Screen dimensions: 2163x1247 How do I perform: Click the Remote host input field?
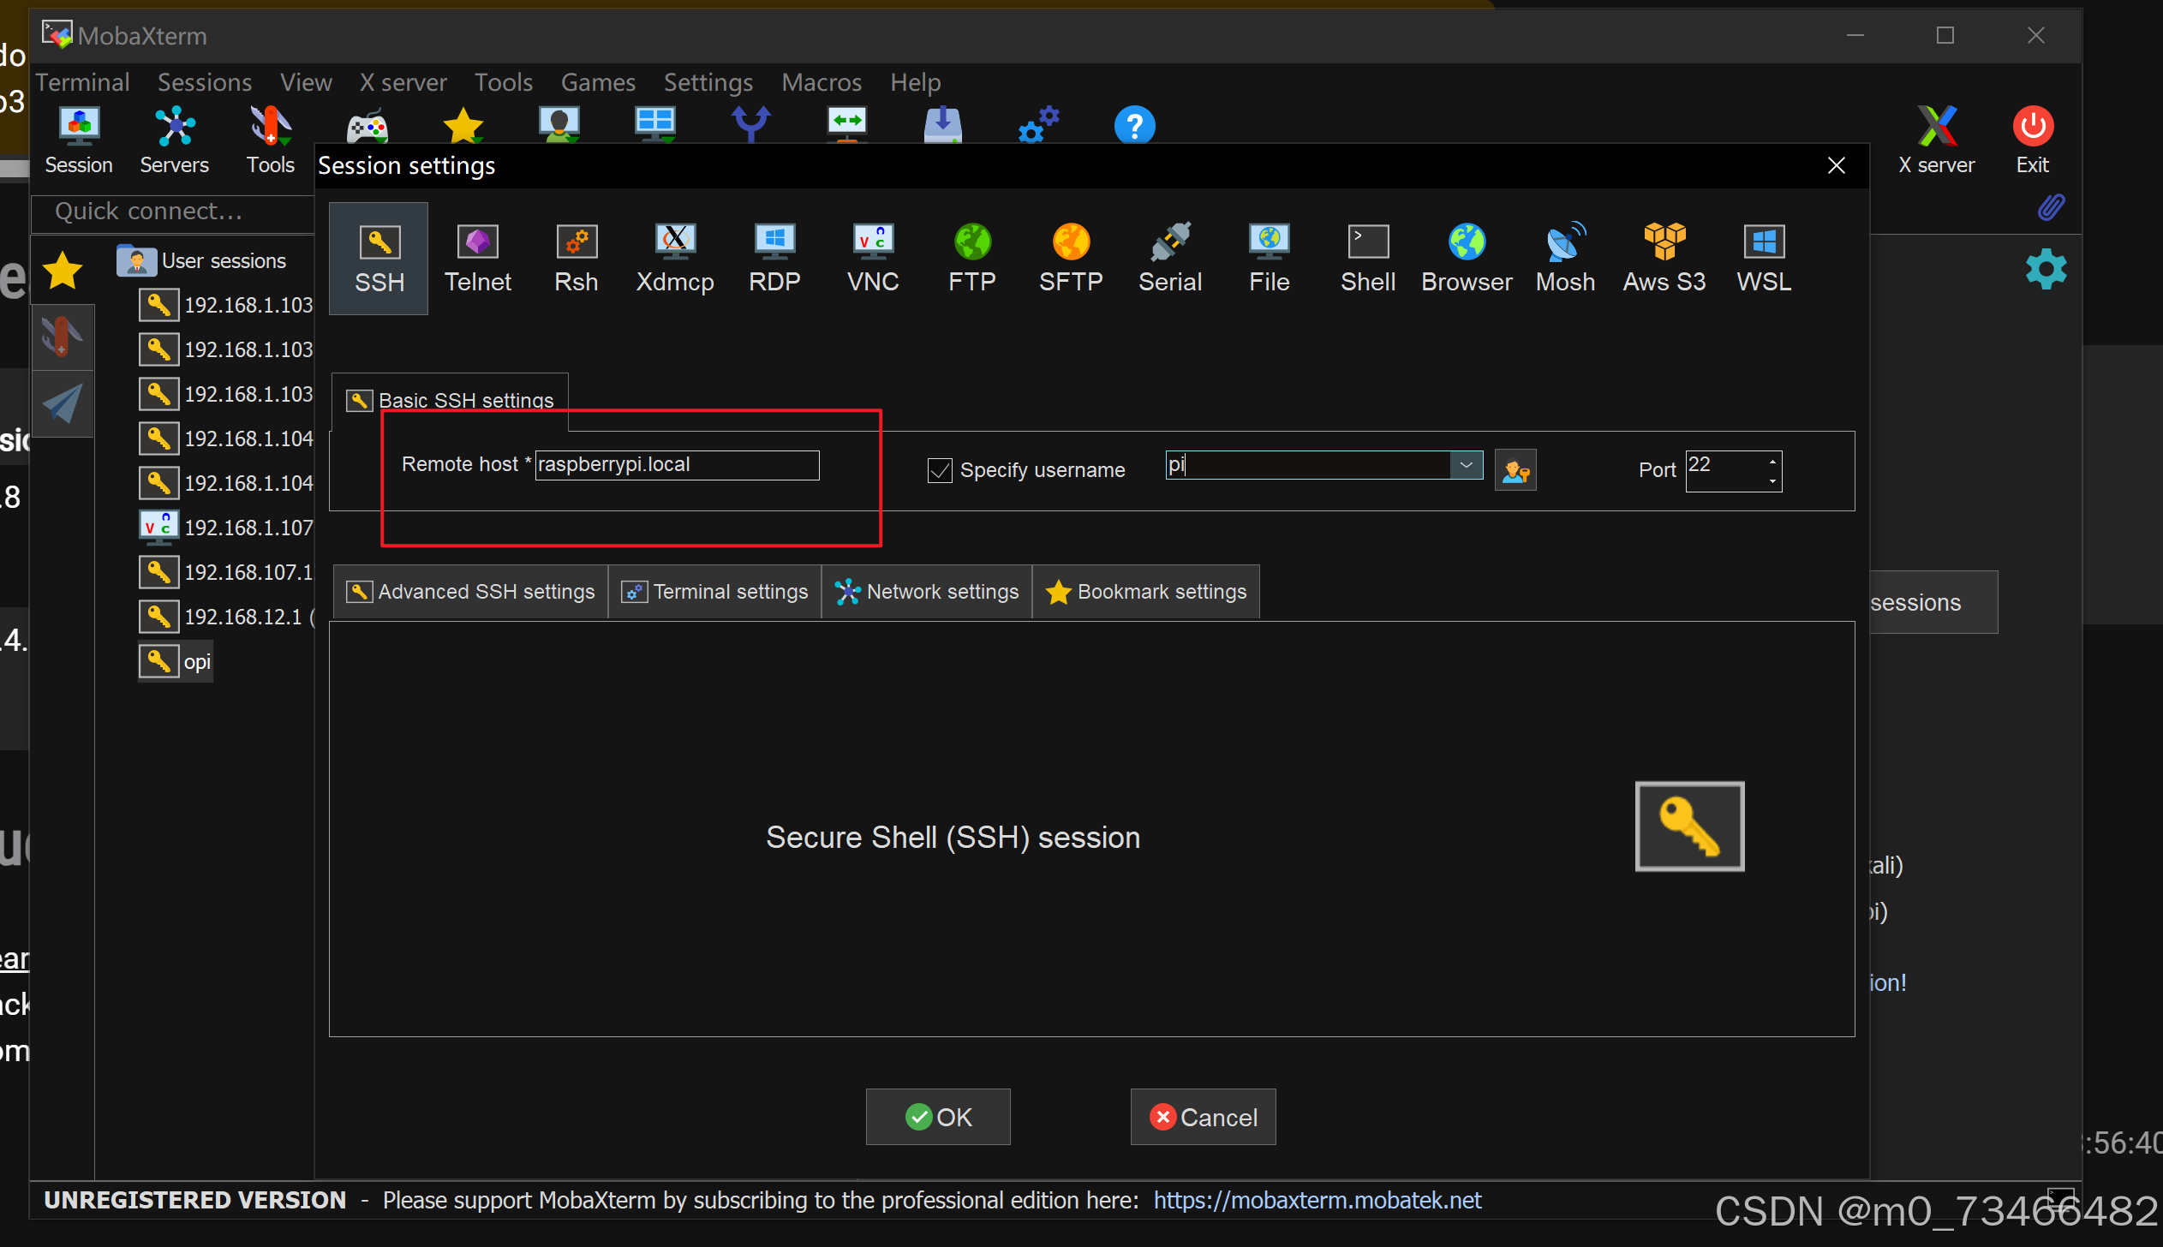click(x=676, y=465)
